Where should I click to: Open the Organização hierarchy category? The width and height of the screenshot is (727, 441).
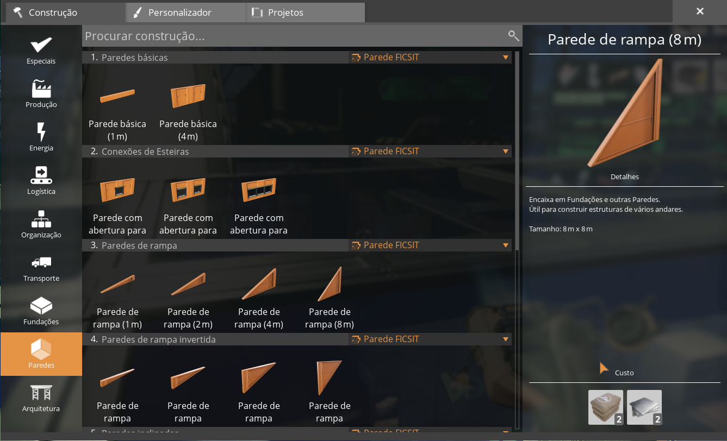[x=41, y=224]
